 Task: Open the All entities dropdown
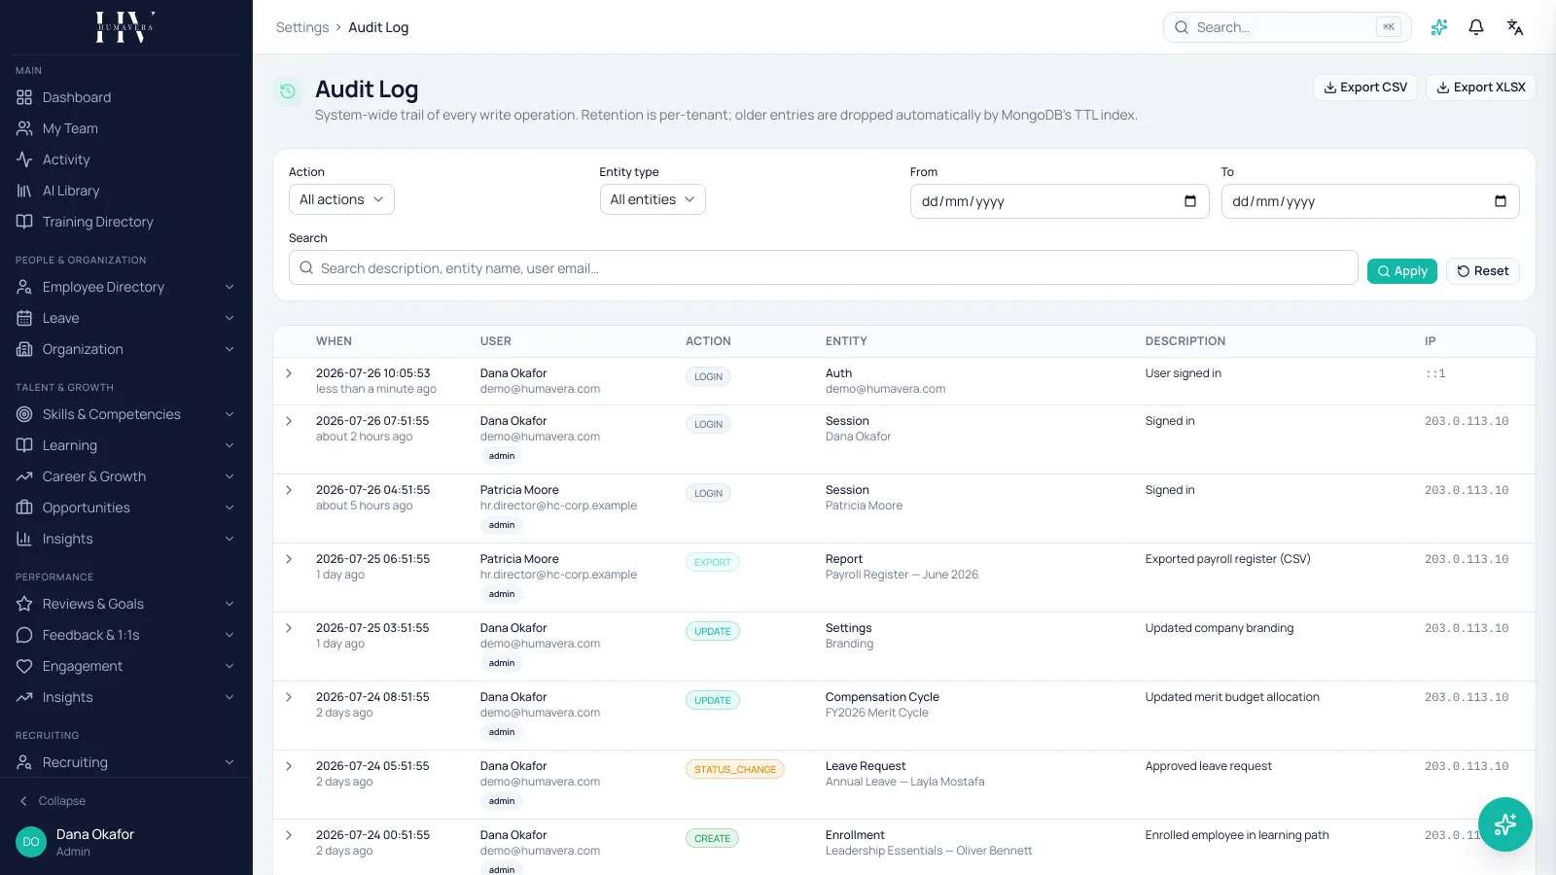pyautogui.click(x=653, y=199)
